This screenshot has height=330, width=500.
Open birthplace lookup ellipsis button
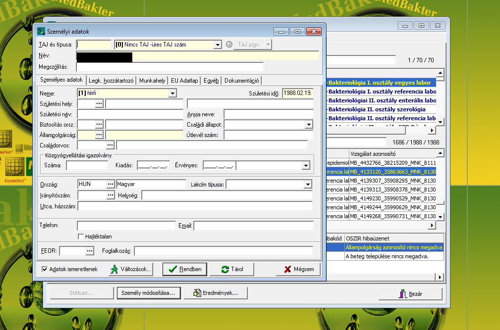99,104
